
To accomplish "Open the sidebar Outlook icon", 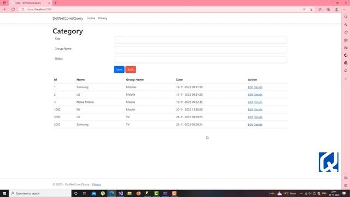I will pos(346,63).
